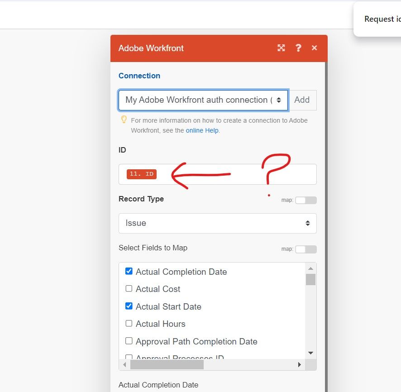Open the Record Type Issue dropdown

(x=217, y=223)
